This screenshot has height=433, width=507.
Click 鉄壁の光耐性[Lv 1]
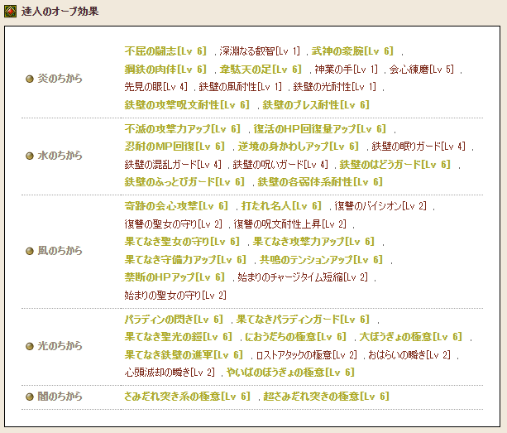[335, 87]
